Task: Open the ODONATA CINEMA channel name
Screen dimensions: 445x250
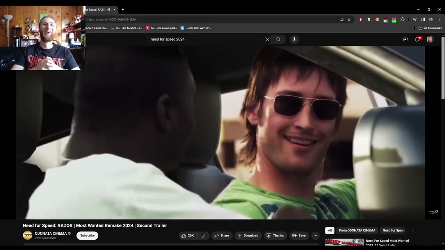Action: [51, 233]
